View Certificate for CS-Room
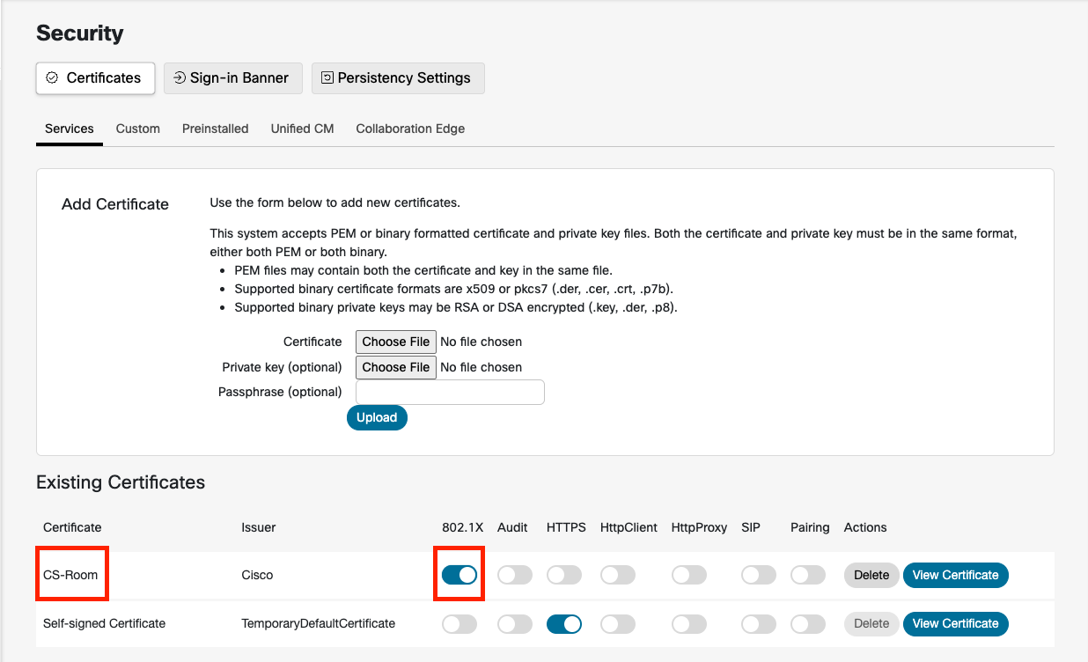Viewport: 1088px width, 662px height. tap(956, 575)
